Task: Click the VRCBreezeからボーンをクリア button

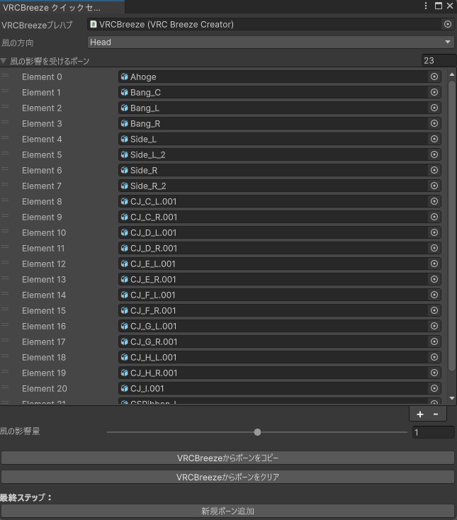Action: (x=227, y=477)
